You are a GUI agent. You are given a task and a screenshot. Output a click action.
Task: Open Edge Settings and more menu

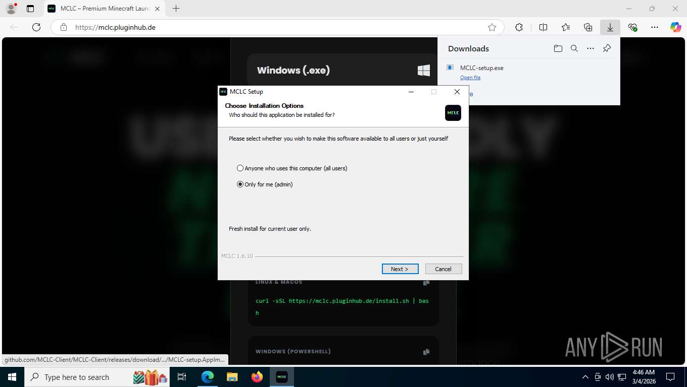655,27
